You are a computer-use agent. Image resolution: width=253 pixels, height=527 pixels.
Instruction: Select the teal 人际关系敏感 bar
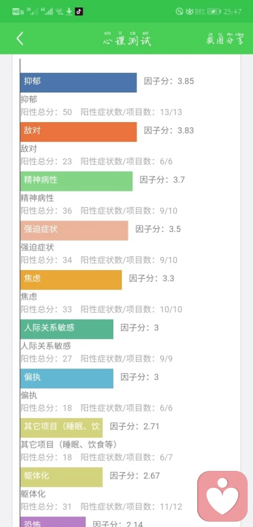[67, 329]
